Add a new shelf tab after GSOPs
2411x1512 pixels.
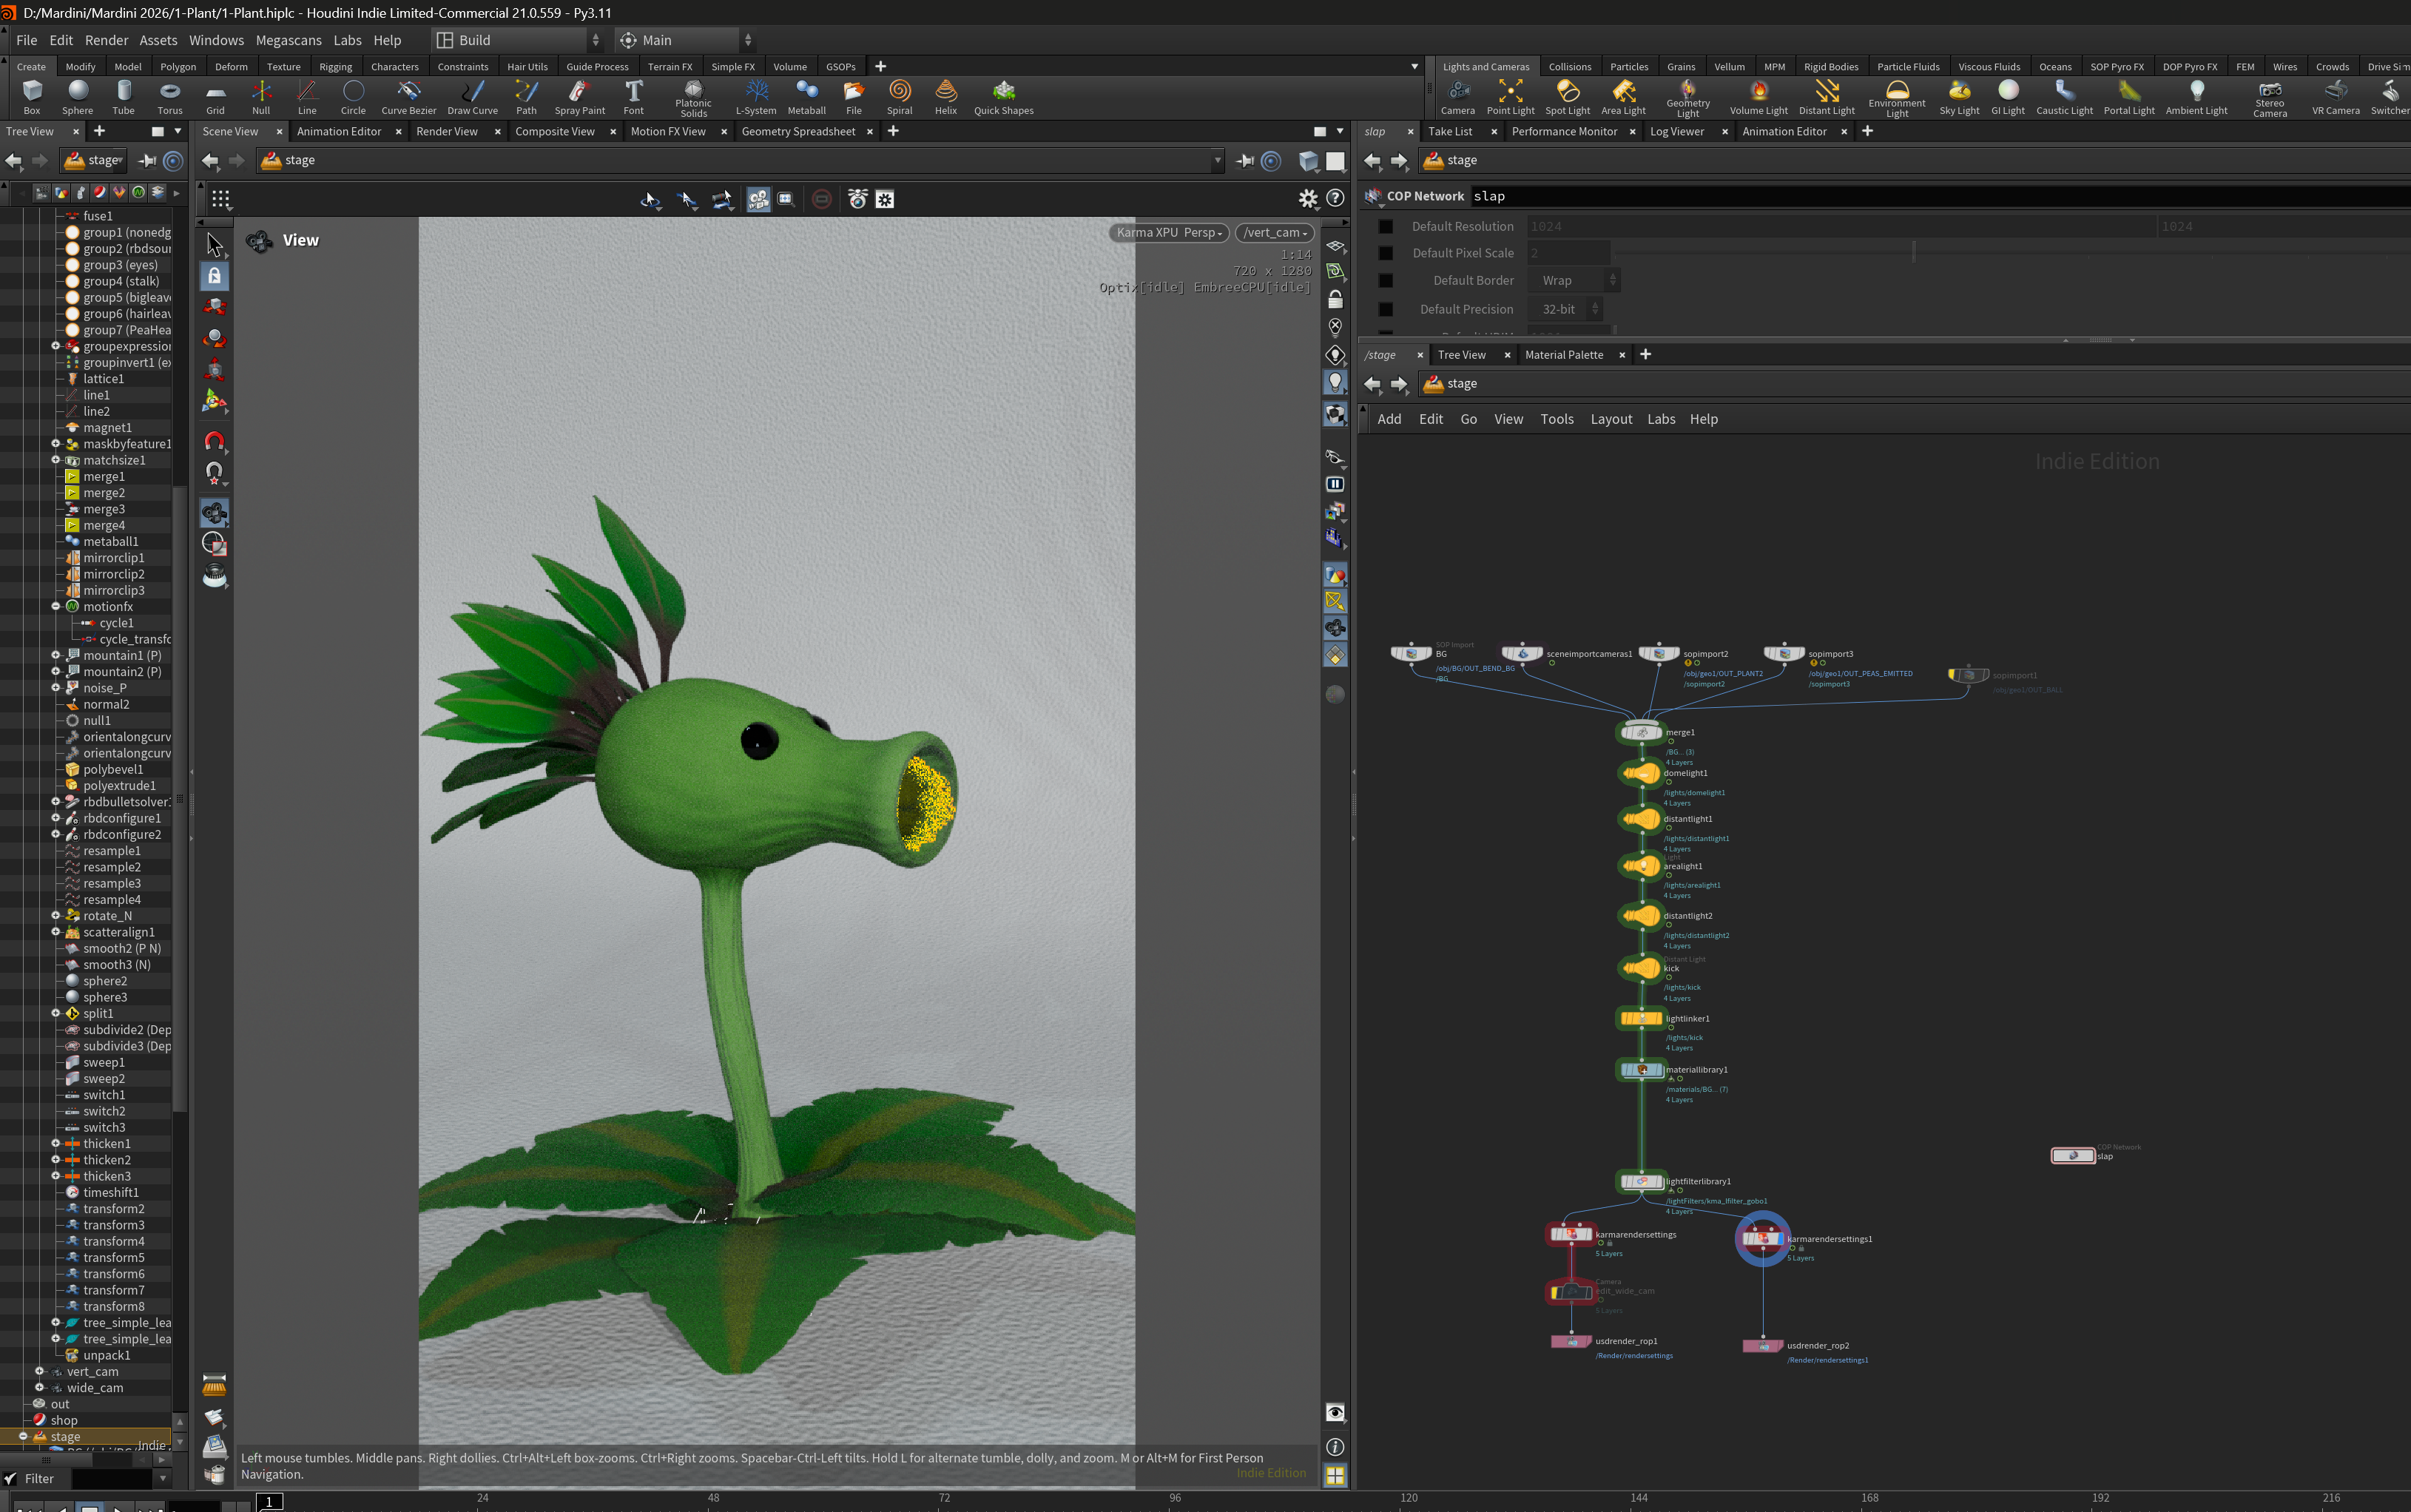coord(880,67)
